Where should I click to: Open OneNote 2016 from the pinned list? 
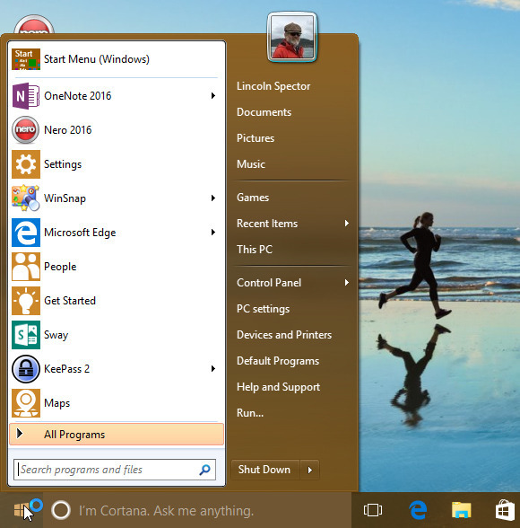(114, 96)
